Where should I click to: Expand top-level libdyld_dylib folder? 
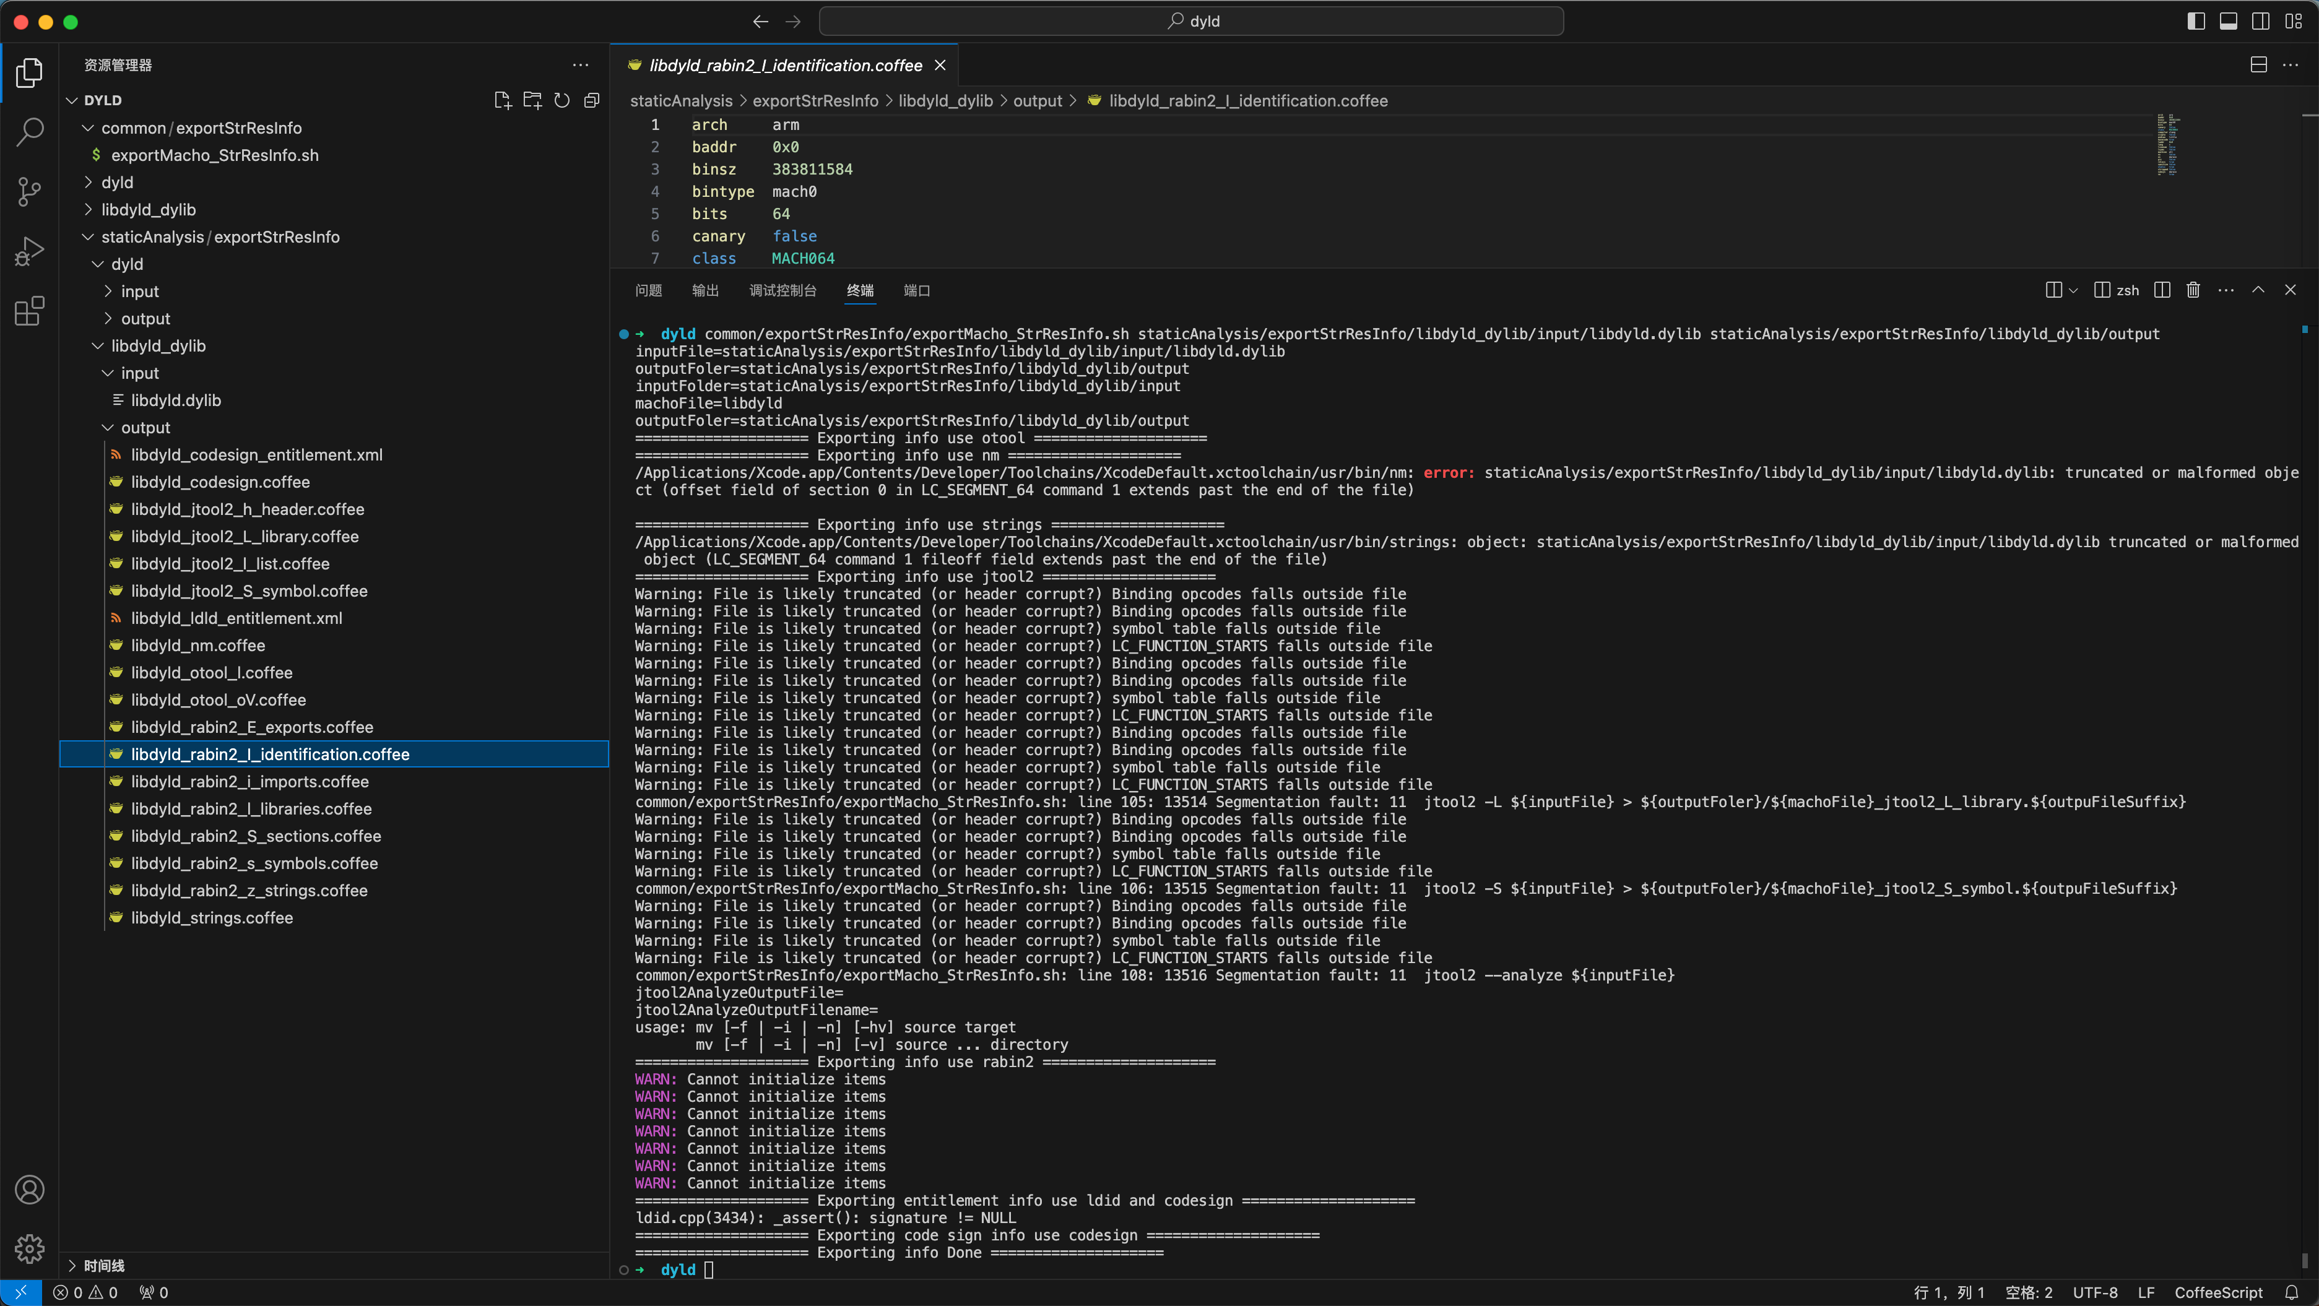(x=89, y=209)
